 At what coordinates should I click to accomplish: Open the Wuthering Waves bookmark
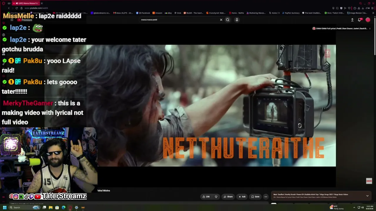click(x=256, y=13)
